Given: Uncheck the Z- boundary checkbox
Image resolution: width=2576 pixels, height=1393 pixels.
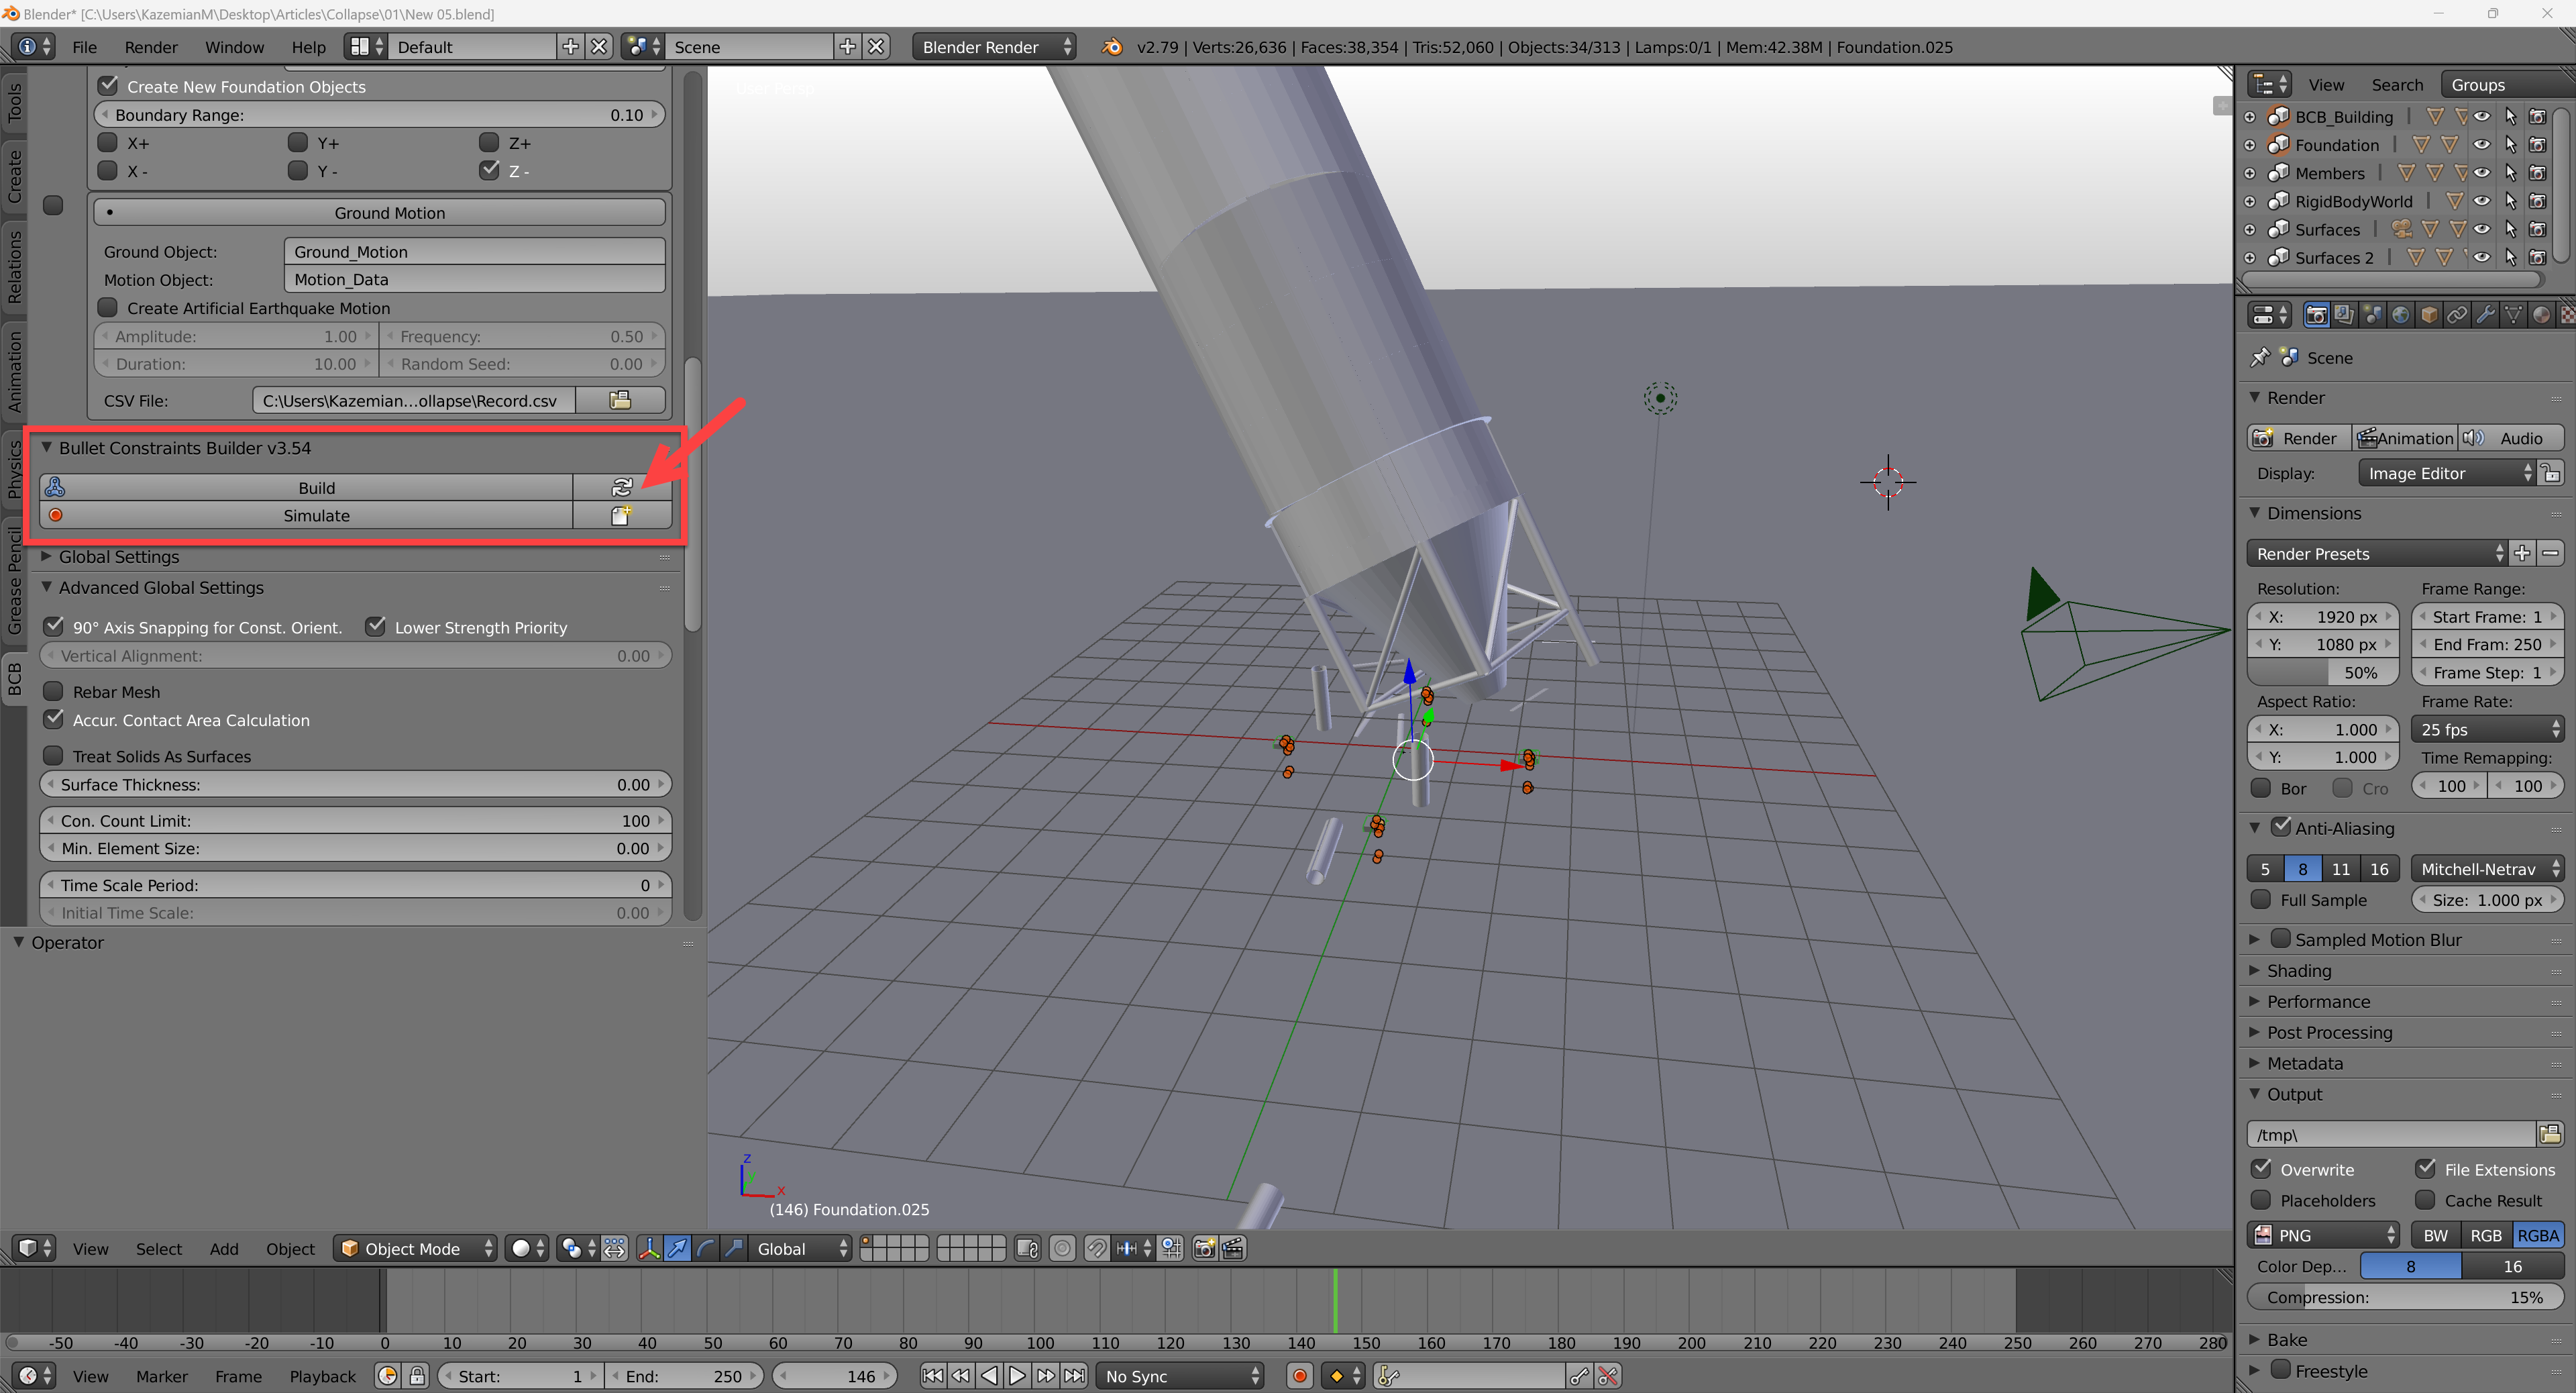Looking at the screenshot, I should point(490,170).
